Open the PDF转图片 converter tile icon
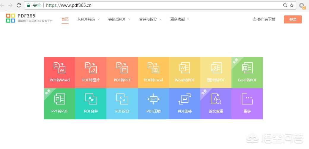This screenshot has width=309, height=149. [91, 68]
